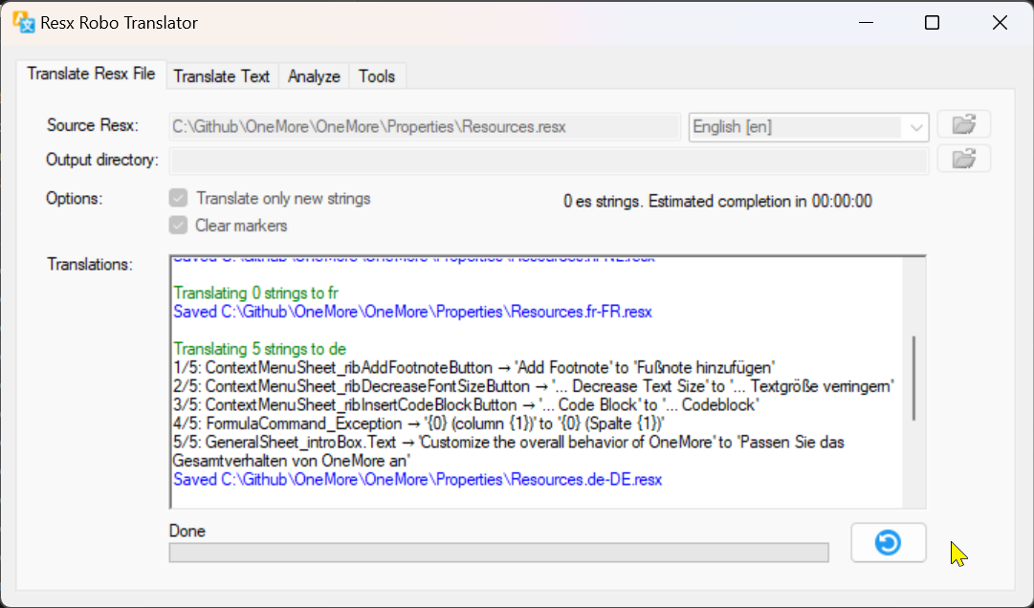The image size is (1034, 608).
Task: Toggle Clear markers checkbox
Action: click(178, 226)
